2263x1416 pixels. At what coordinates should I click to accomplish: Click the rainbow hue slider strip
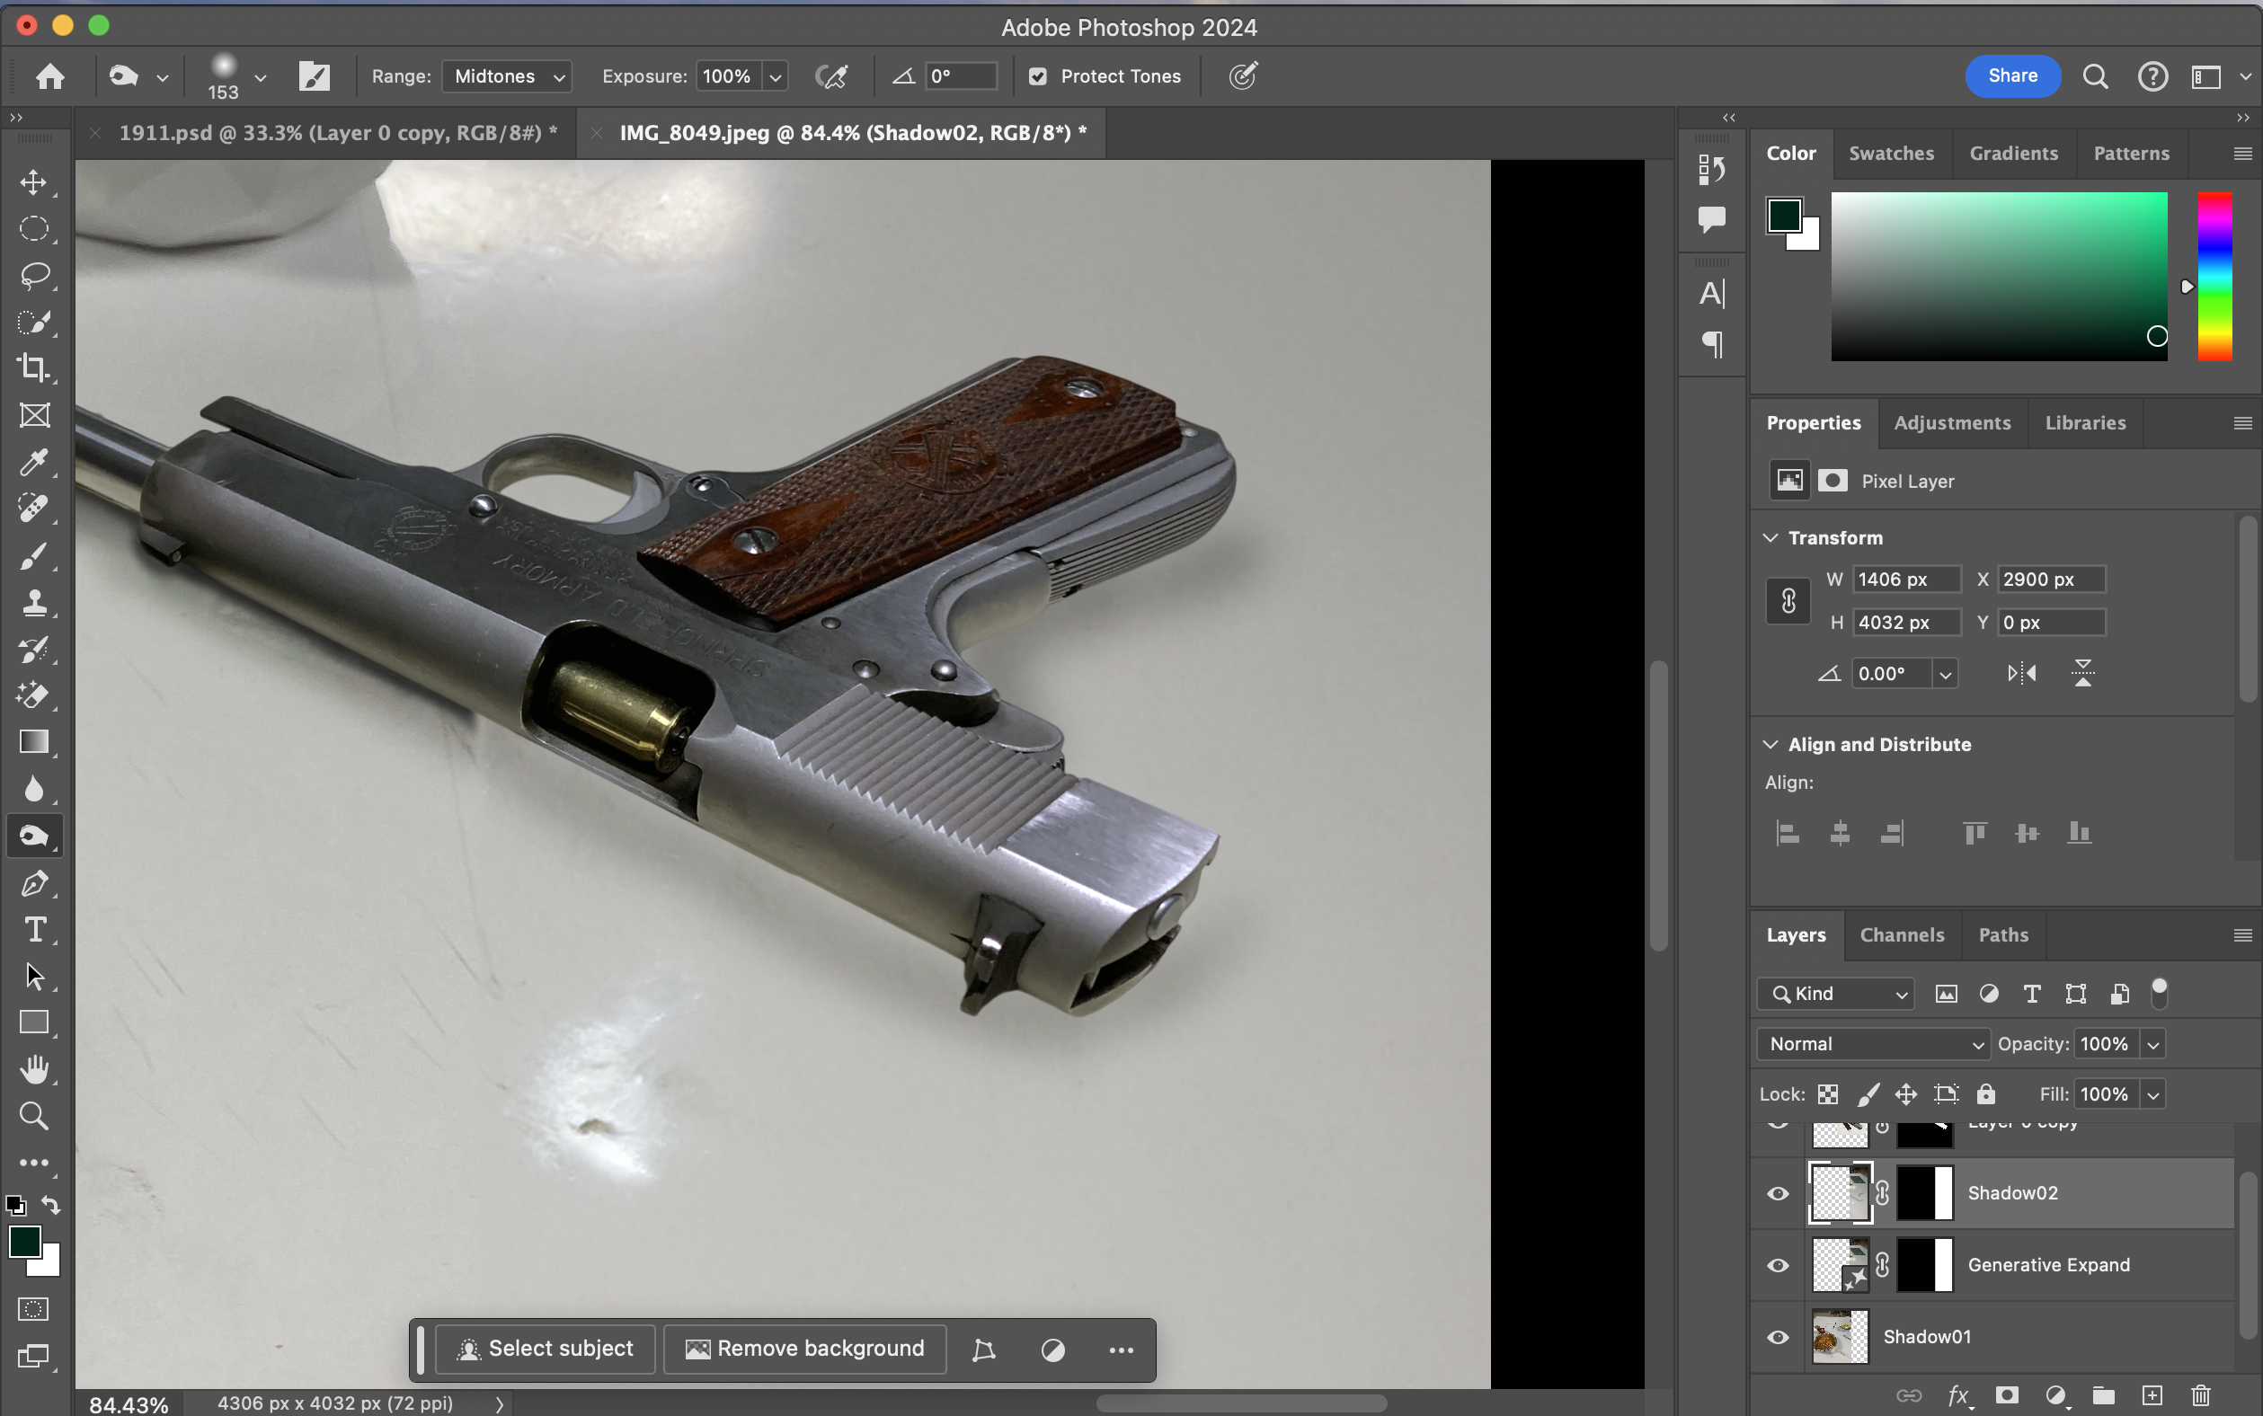click(2214, 276)
